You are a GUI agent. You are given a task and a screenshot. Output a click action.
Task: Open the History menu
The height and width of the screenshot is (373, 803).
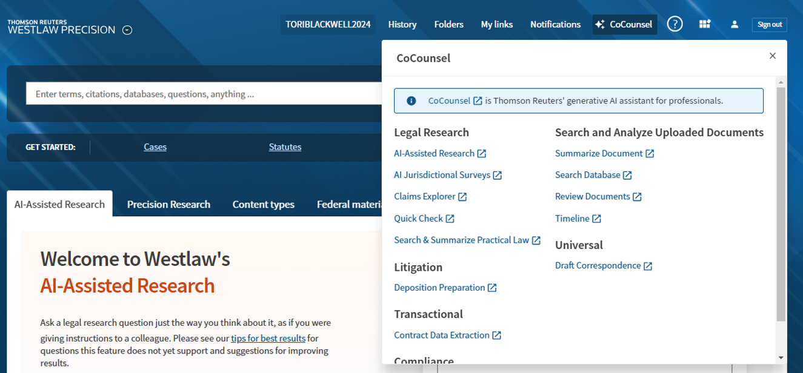tap(402, 24)
